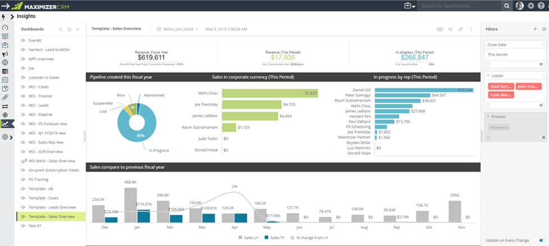Select Template - Sales Overview in the dashboards list
The height and width of the screenshot is (246, 549).
(51, 216)
